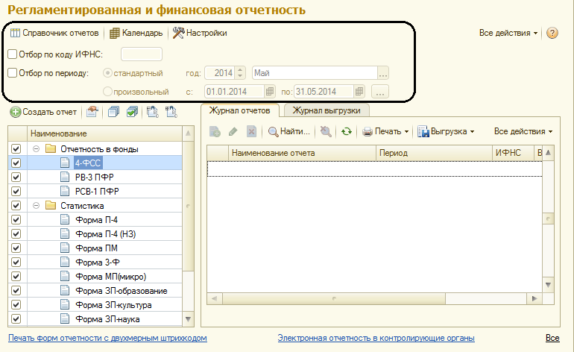Open journal toolbar Все действия menu

523,131
